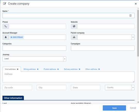This screenshot has height=112, width=139.
Task: Open the Parent company dropdown arrow
Action: [x=133, y=37]
